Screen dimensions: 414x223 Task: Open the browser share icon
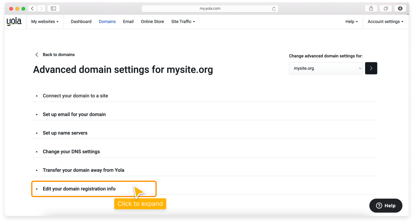[371, 8]
